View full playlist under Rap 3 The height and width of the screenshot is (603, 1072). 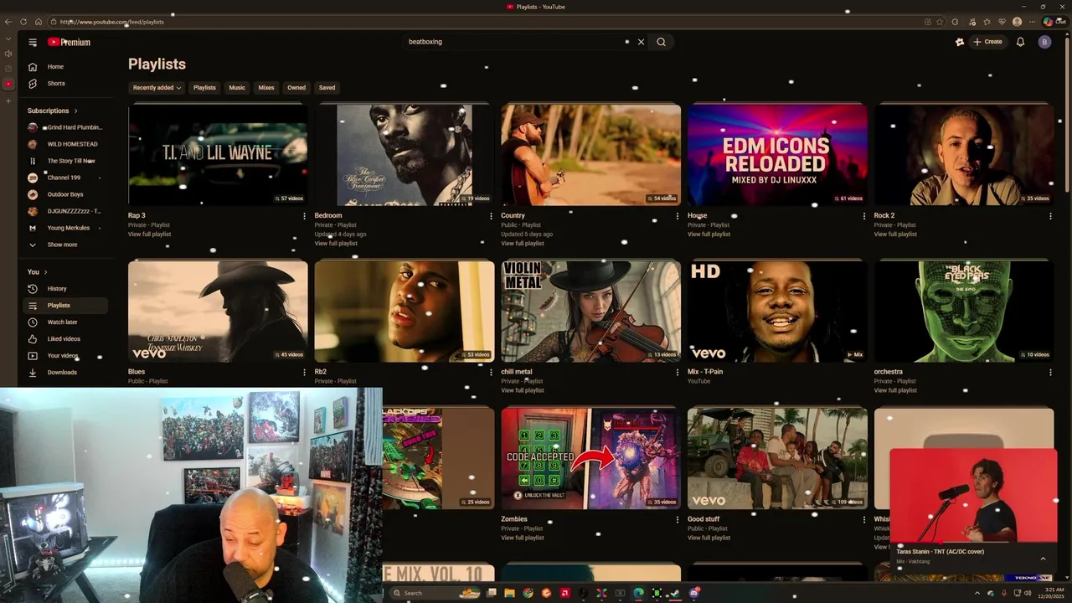pyautogui.click(x=149, y=234)
